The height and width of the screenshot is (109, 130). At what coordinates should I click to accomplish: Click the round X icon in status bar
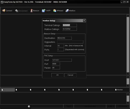pos(29,107)
